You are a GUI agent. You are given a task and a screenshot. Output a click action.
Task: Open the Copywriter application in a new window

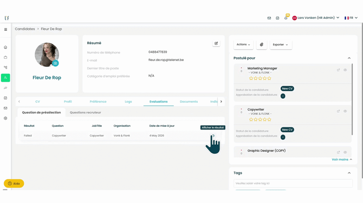(338, 111)
